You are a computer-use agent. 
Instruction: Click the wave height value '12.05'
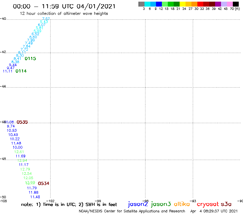click(x=28, y=178)
